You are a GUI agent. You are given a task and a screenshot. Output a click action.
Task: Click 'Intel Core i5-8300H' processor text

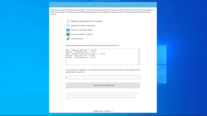click(82, 35)
